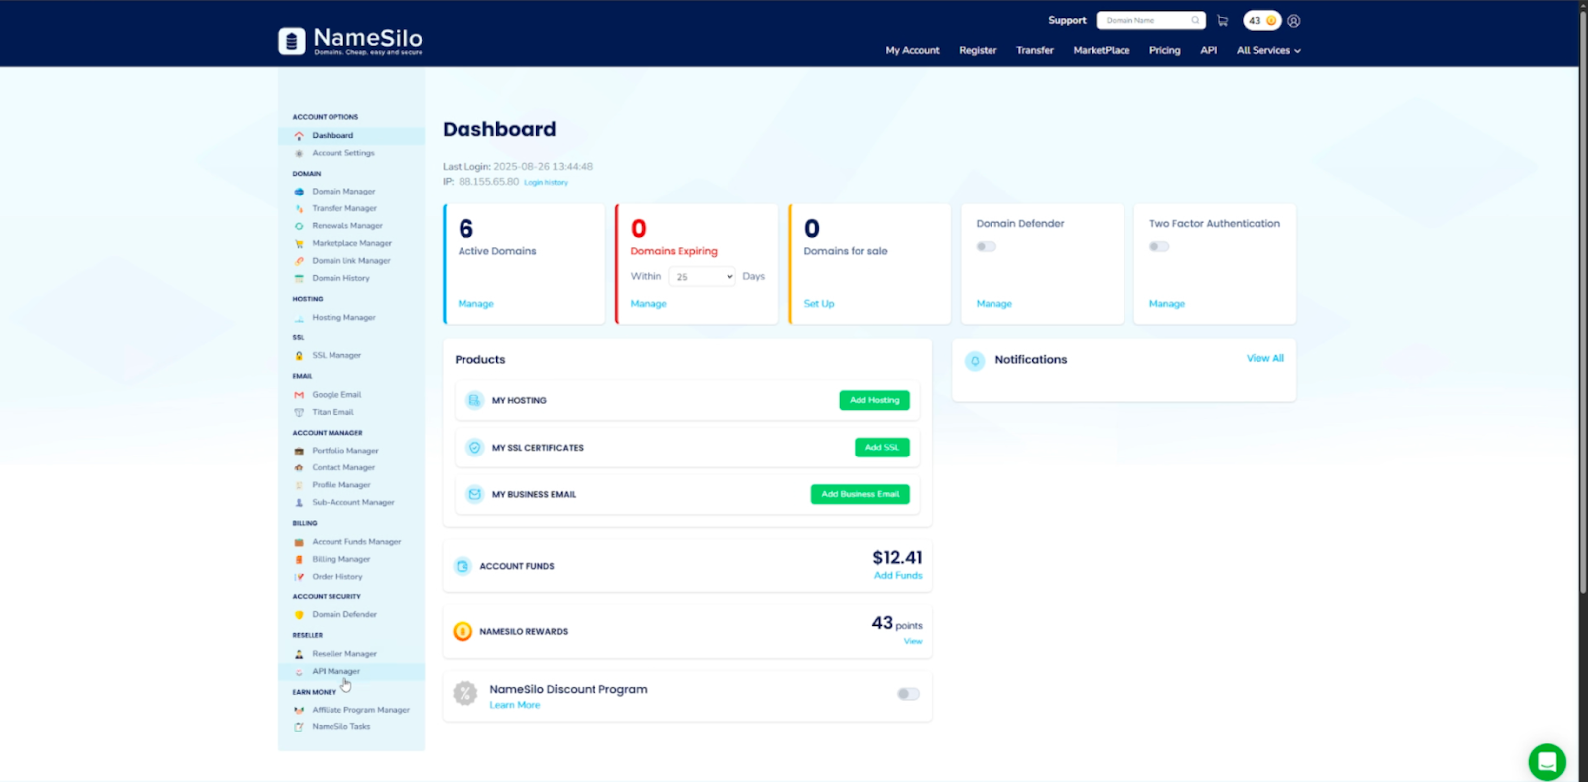Click the $12.41 account funds amount
The width and height of the screenshot is (1588, 782).
tap(897, 558)
